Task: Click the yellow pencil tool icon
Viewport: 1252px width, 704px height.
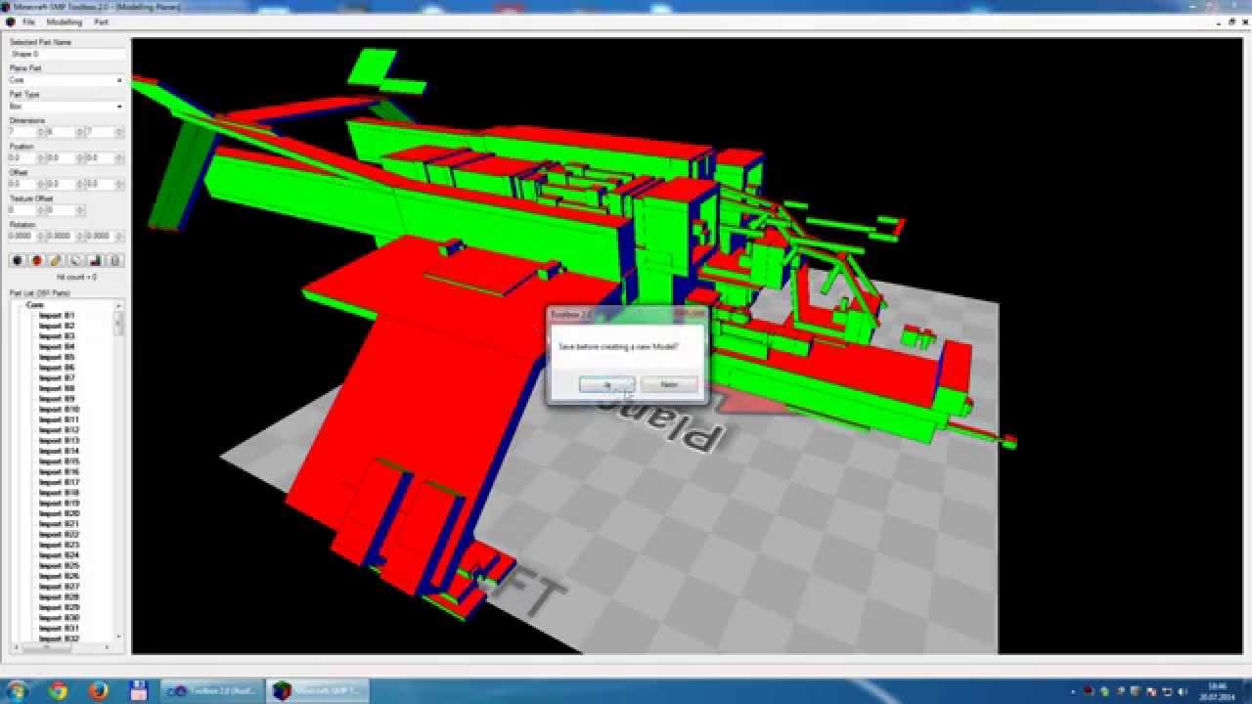Action: pos(56,260)
